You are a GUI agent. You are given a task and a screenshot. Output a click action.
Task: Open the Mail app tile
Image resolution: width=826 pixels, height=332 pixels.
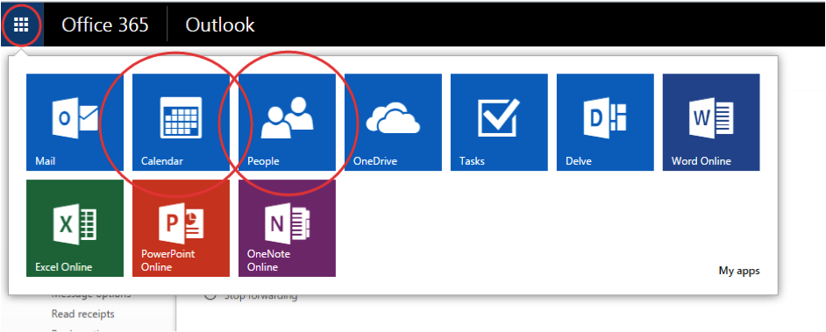[x=75, y=122]
